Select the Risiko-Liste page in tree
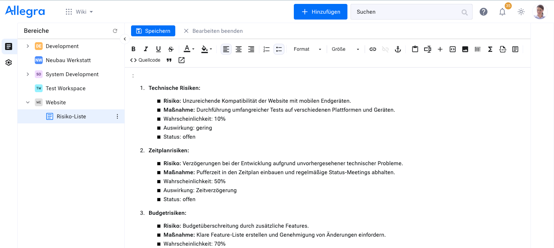 coord(71,116)
